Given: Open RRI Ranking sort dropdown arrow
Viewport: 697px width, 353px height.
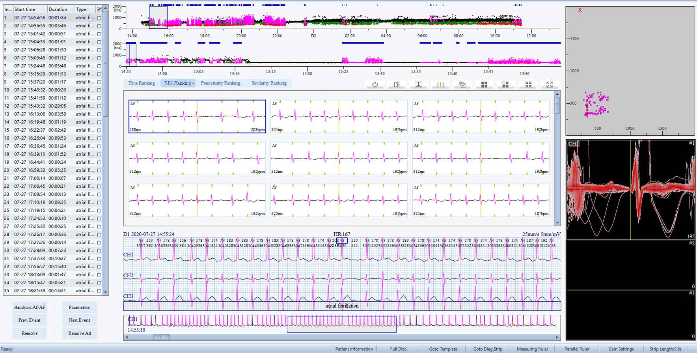Looking at the screenshot, I should click(x=193, y=84).
